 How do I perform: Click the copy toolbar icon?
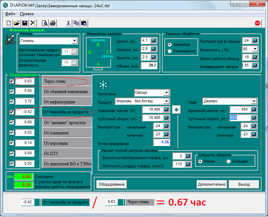point(76,23)
